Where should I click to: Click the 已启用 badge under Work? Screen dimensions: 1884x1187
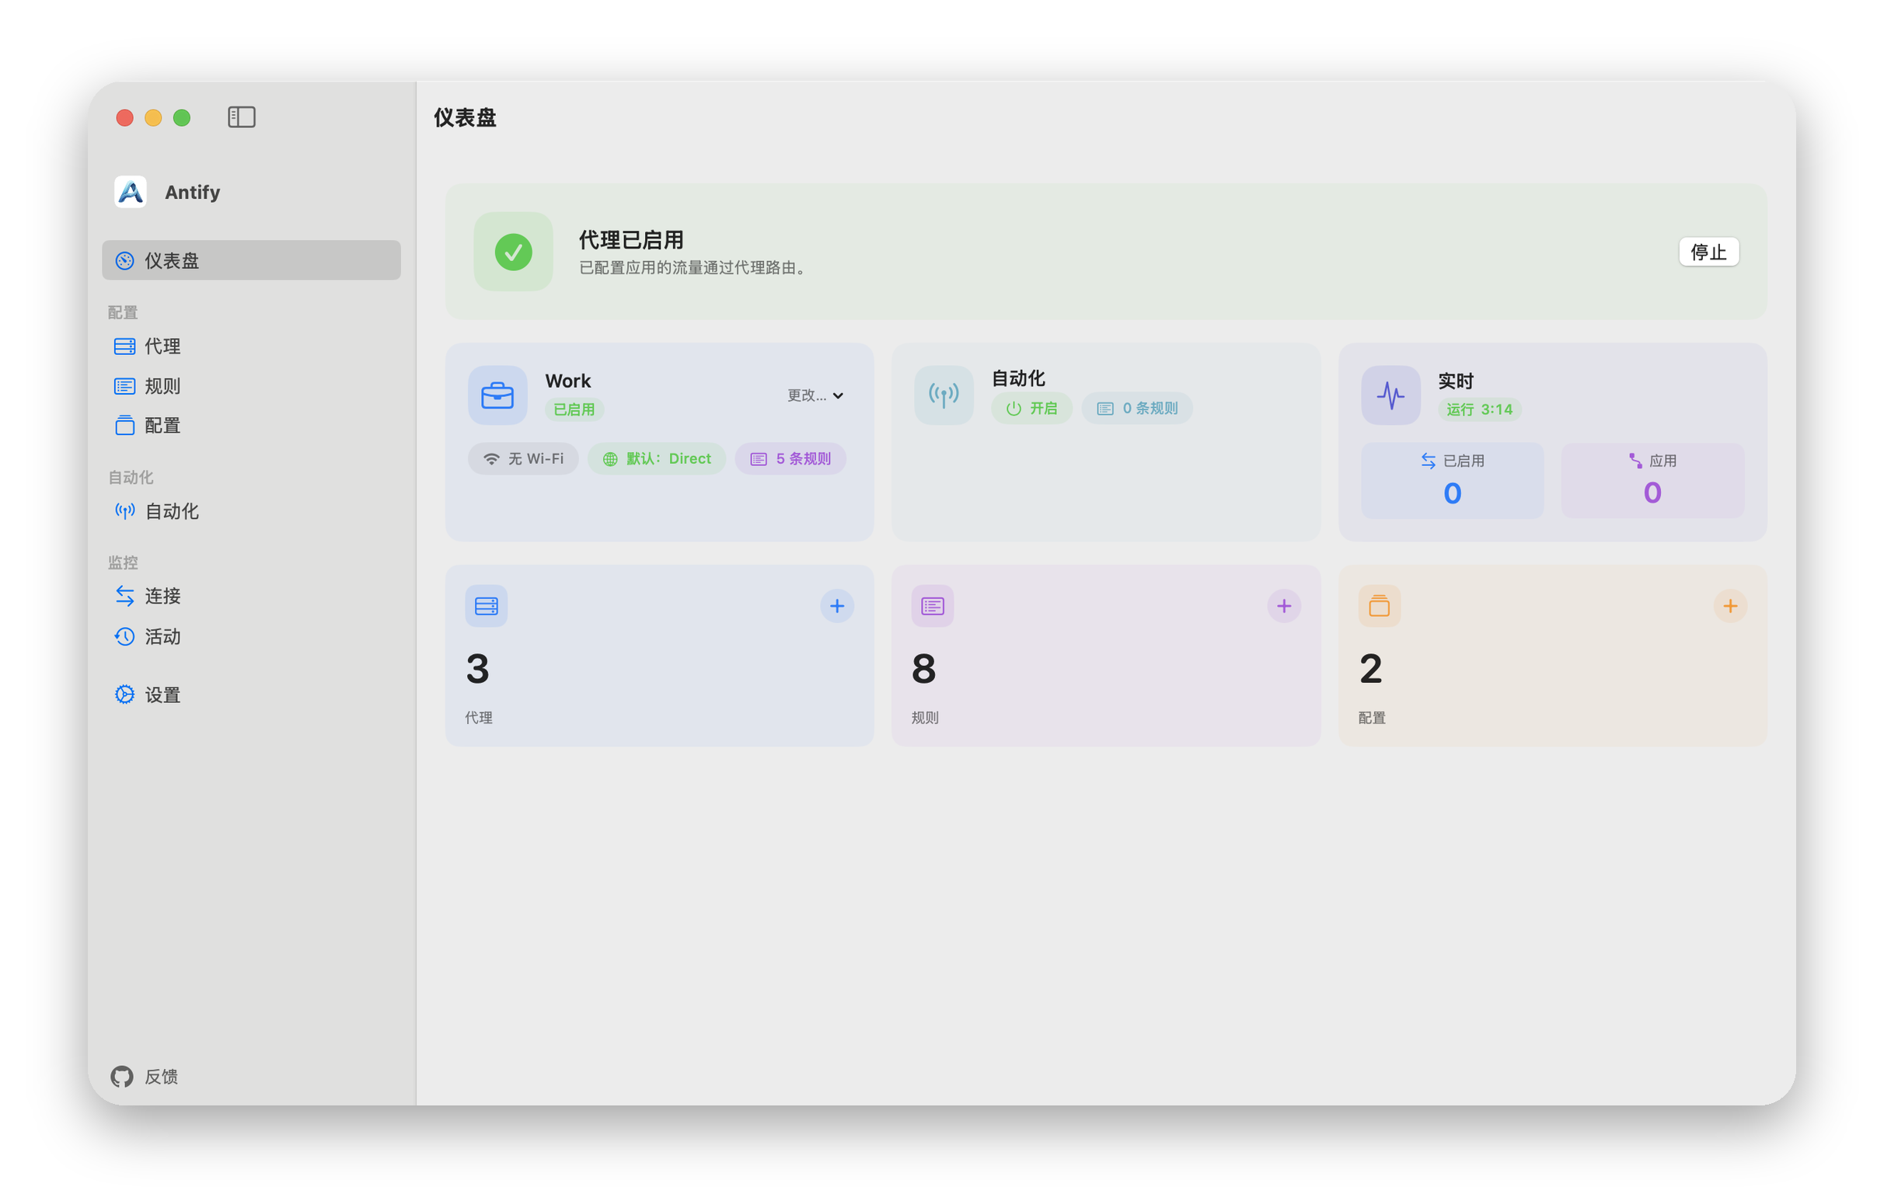574,409
